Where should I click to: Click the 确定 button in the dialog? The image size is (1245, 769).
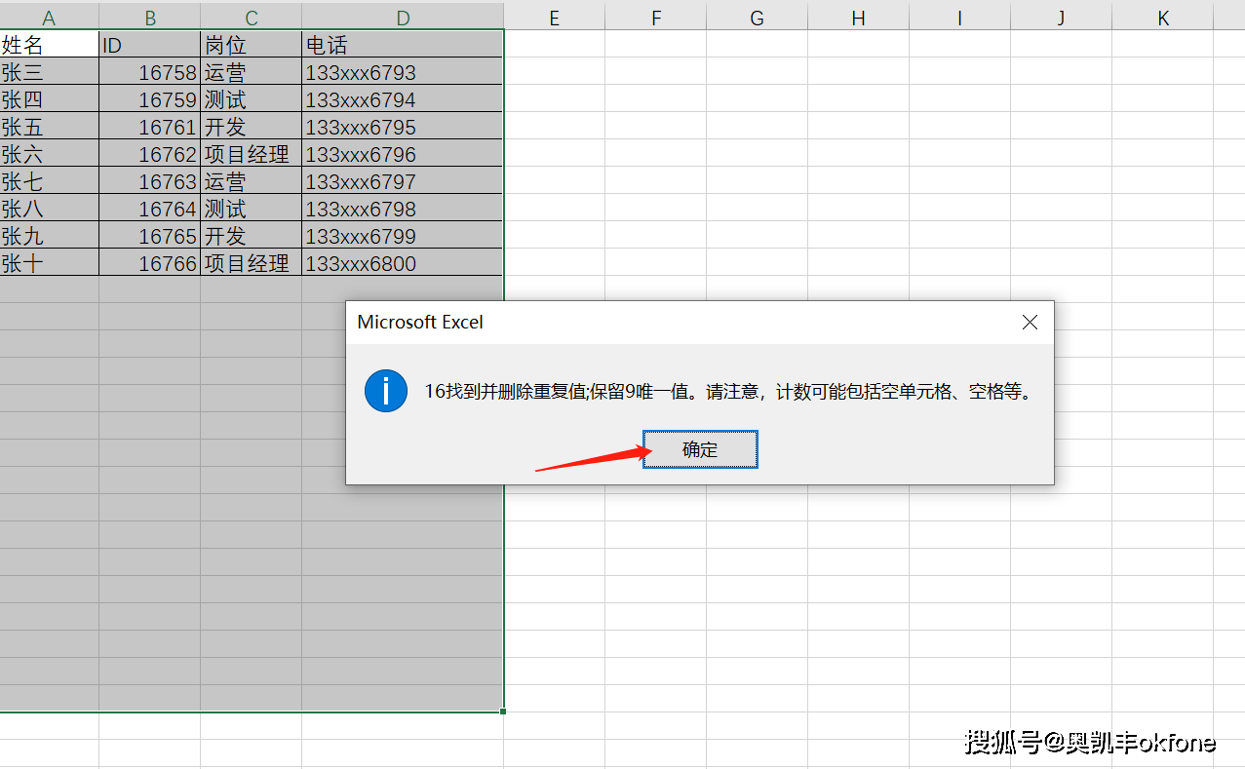coord(700,449)
